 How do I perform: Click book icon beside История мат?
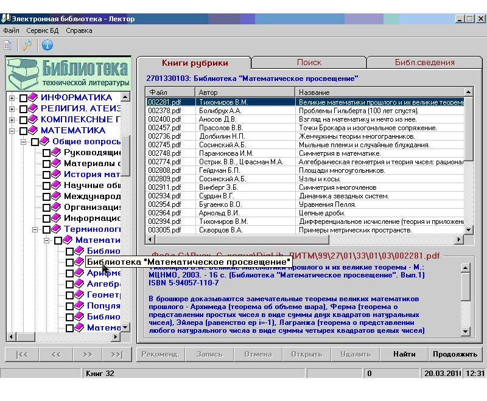click(56, 174)
